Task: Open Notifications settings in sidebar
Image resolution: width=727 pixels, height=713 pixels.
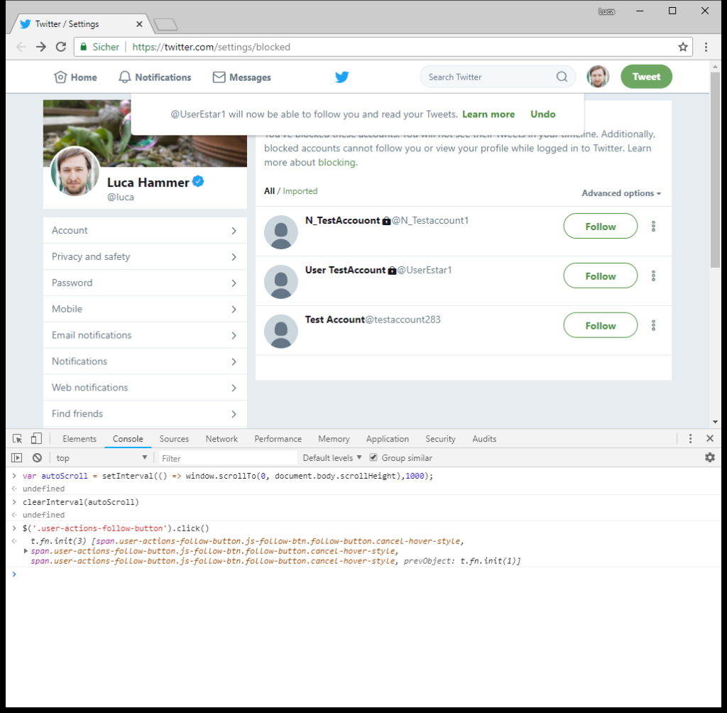Action: click(145, 361)
